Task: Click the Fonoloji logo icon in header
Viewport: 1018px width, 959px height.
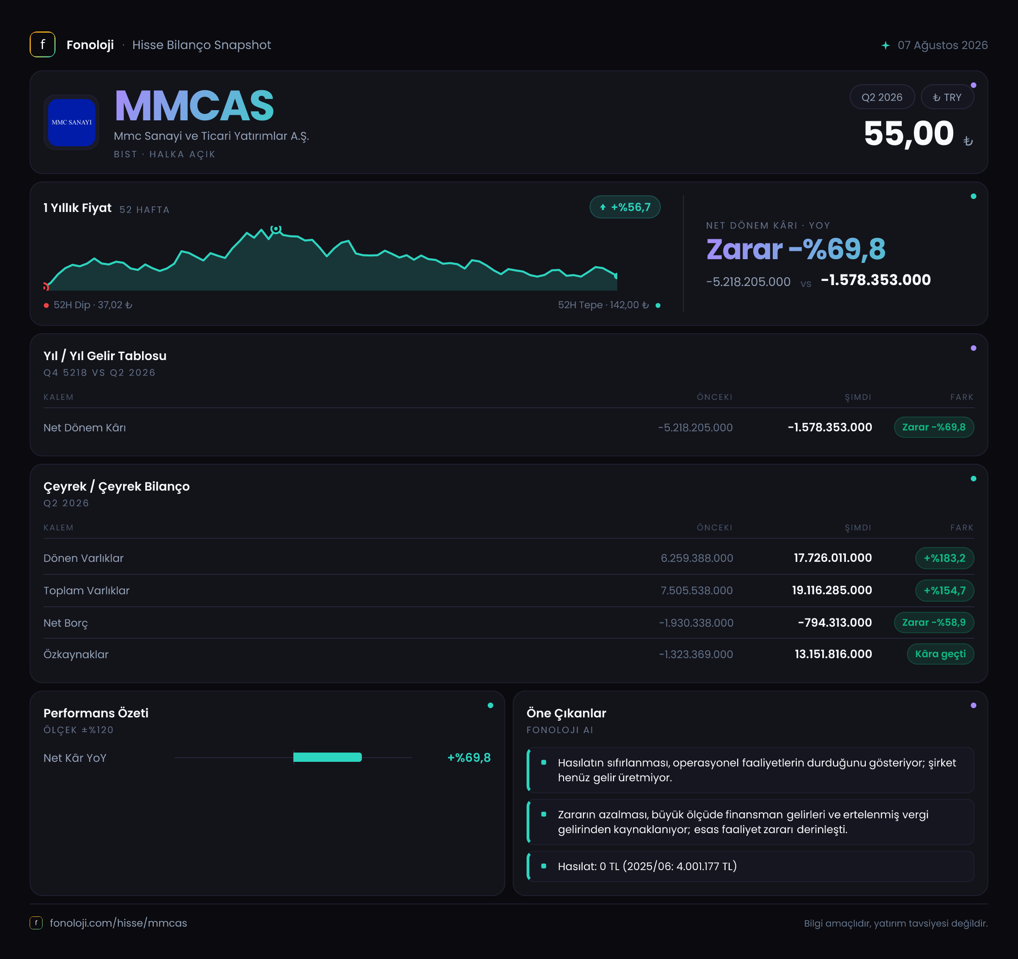Action: coord(43,44)
